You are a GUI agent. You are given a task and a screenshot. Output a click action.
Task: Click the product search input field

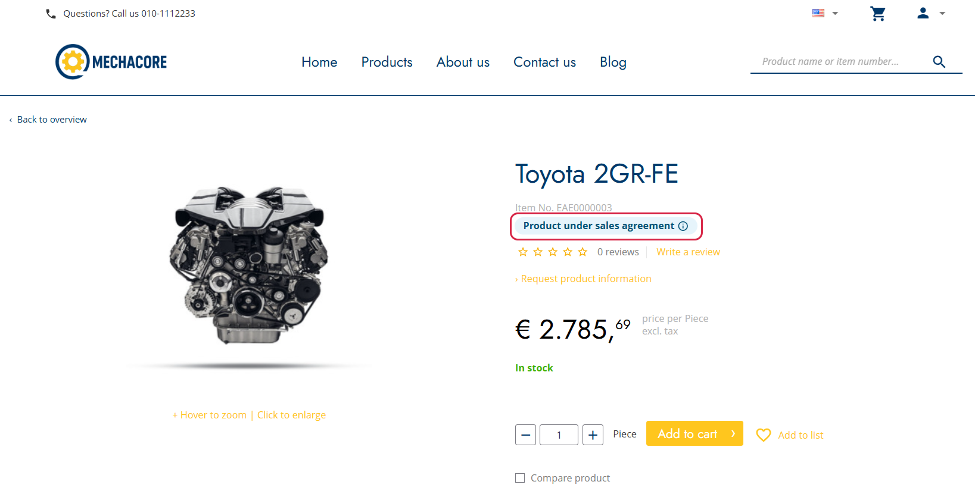click(x=841, y=61)
